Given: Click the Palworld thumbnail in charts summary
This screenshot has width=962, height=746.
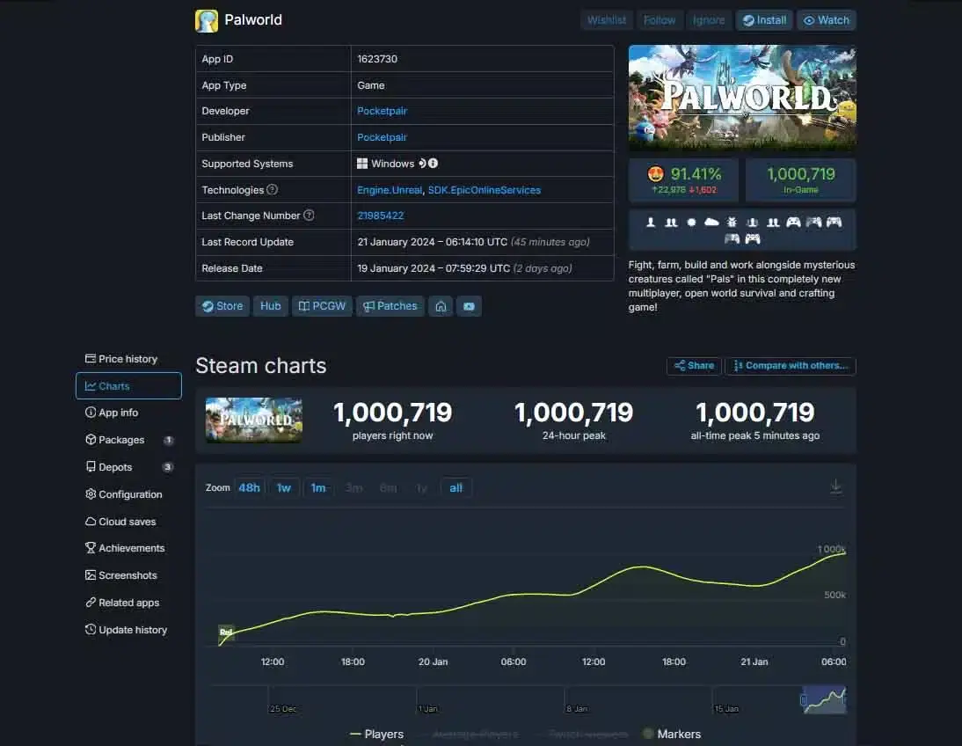Looking at the screenshot, I should [253, 421].
